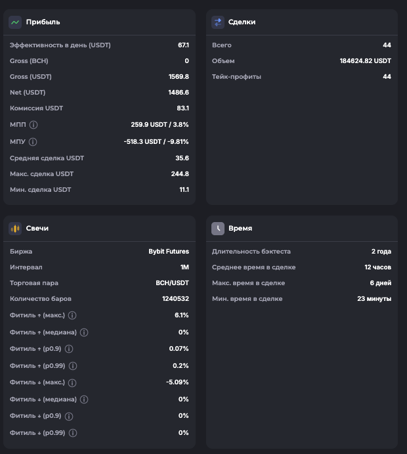407x454 pixels.
Task: Click the Длительность бэктеста label
Action: tap(251, 251)
